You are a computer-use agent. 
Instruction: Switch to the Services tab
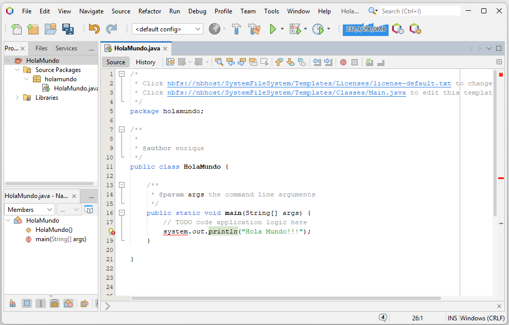pos(66,48)
